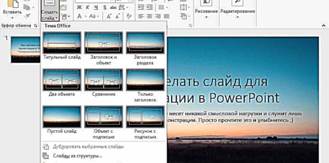Click the Align Text Left icon
The height and width of the screenshot is (163, 329).
141,16
